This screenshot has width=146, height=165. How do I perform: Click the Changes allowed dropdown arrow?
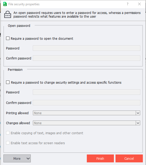[138, 123]
